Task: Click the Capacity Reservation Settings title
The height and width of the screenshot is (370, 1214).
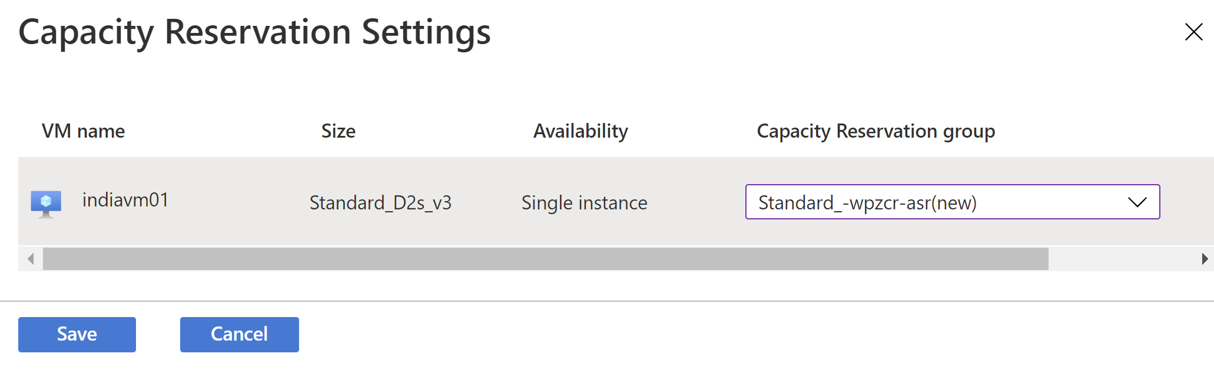Action: pos(254,32)
